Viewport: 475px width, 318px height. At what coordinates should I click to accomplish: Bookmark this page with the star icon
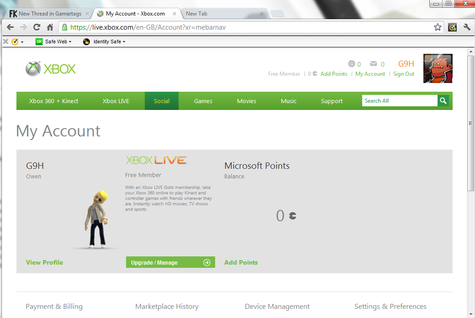[x=438, y=27]
